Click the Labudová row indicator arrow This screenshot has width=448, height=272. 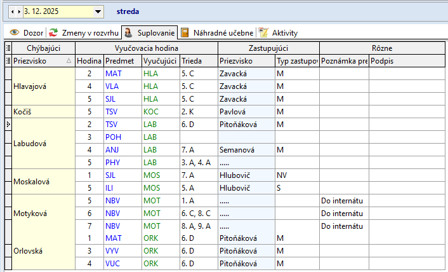pos(8,125)
